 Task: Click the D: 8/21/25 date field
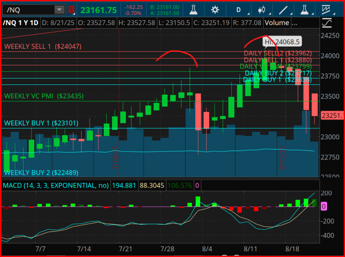[x=58, y=23]
